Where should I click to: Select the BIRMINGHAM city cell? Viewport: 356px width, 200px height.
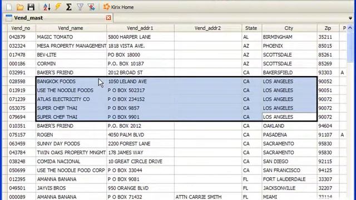(x=289, y=37)
